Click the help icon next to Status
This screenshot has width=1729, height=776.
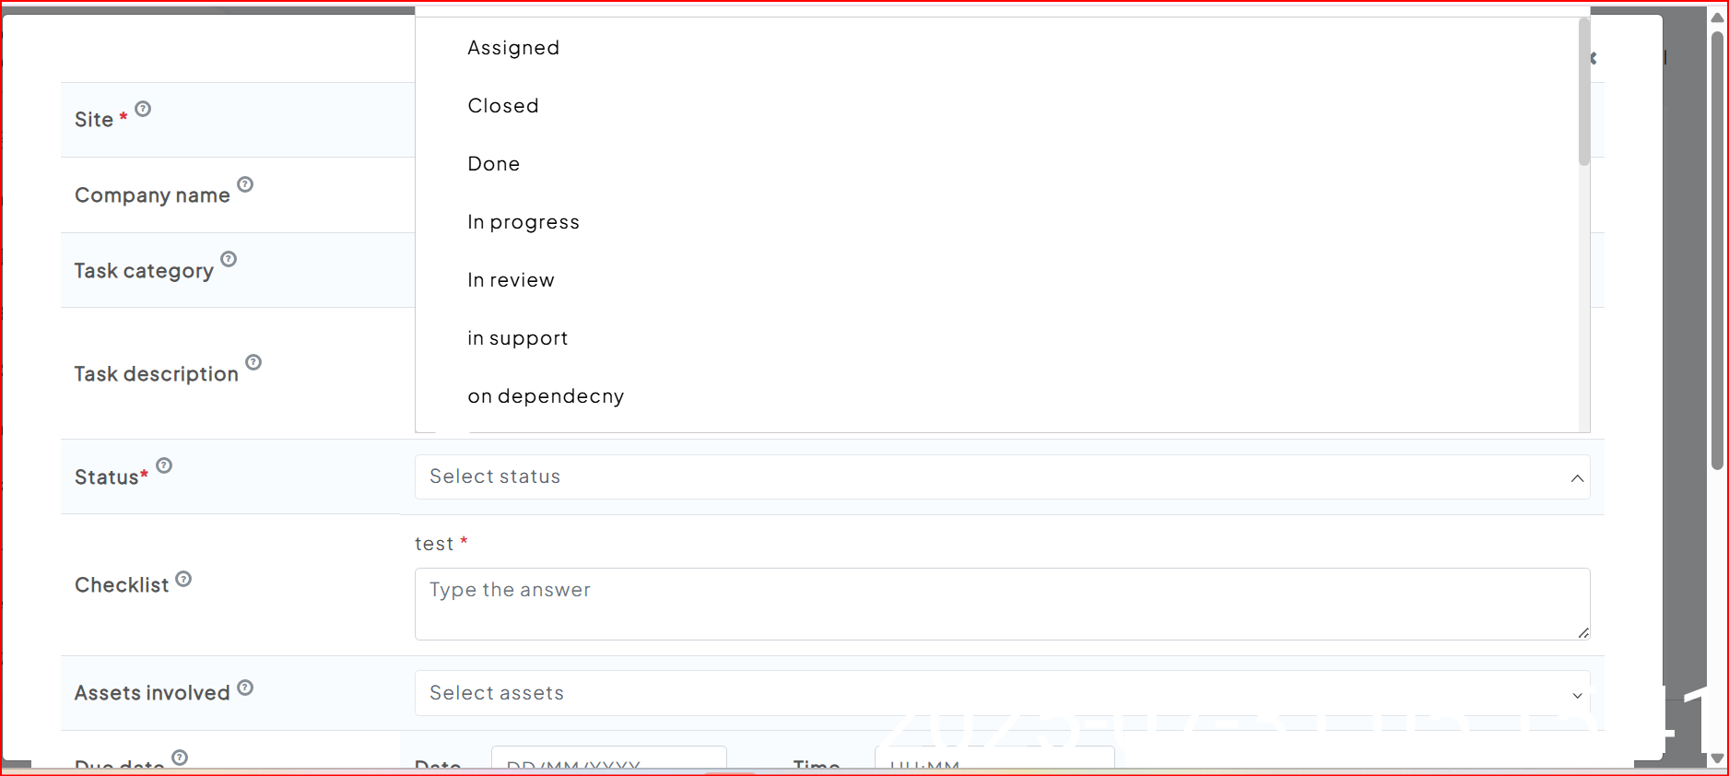[x=164, y=465]
